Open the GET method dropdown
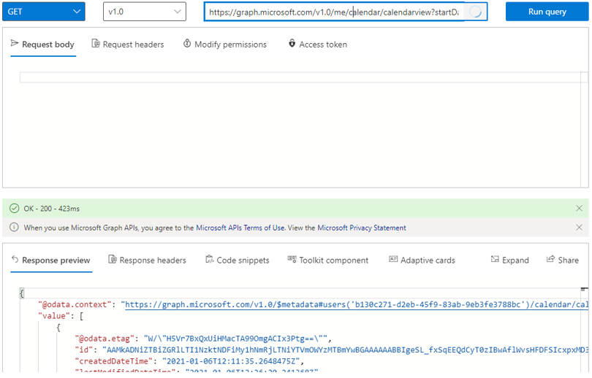Viewport: 592px width, 378px height. click(44, 12)
